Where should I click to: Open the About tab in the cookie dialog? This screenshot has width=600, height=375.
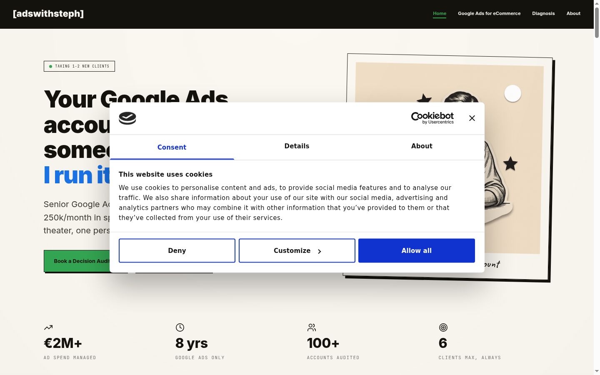[422, 146]
